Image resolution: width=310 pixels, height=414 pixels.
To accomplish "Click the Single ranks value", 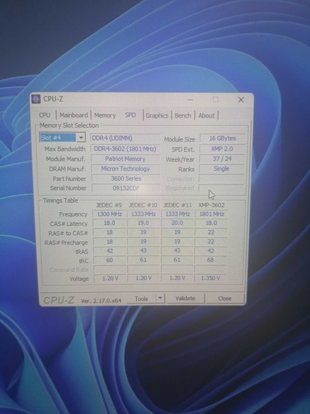I will pyautogui.click(x=222, y=169).
